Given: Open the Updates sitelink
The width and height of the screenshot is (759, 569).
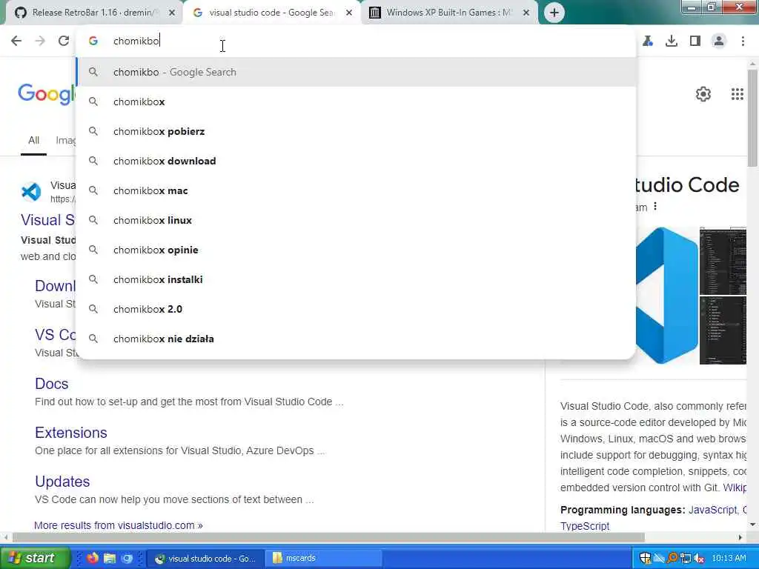Looking at the screenshot, I should point(62,482).
